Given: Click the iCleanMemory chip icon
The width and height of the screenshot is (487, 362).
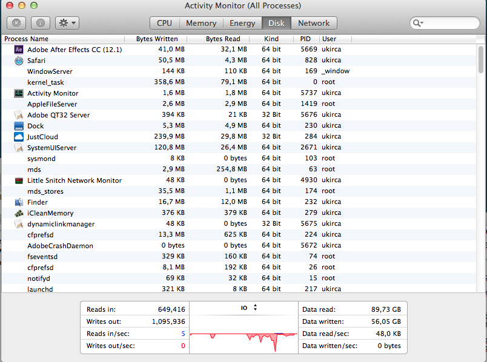Looking at the screenshot, I should (x=19, y=213).
